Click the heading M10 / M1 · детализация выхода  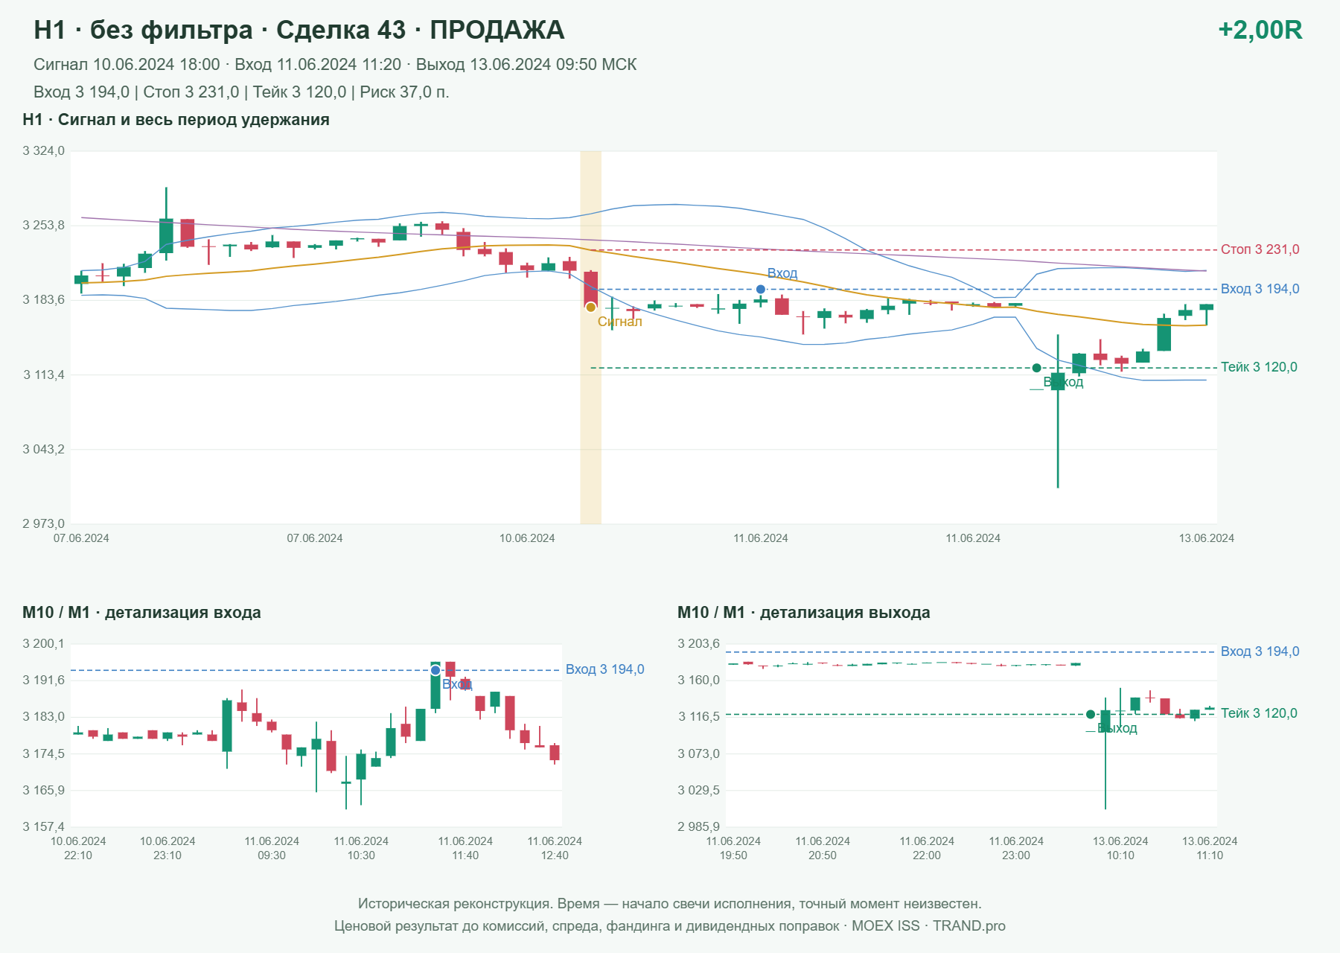click(803, 613)
